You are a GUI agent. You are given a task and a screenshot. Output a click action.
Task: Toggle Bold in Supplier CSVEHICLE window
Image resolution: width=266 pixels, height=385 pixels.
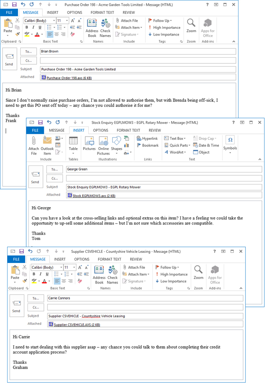tap(34, 274)
